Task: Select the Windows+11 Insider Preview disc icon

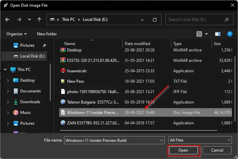Action: 63,112
